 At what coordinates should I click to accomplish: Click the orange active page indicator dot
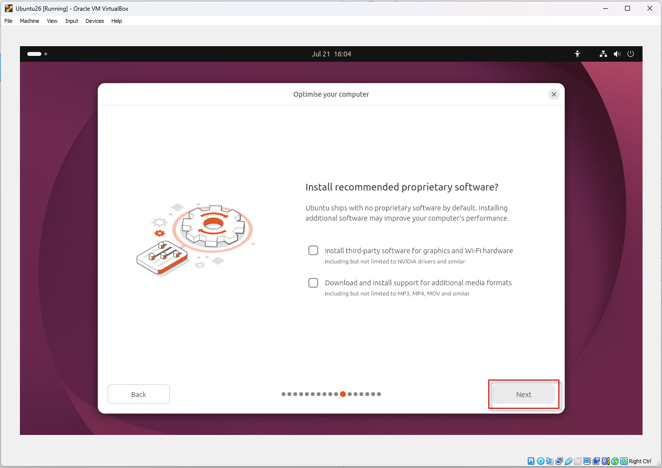(x=343, y=394)
